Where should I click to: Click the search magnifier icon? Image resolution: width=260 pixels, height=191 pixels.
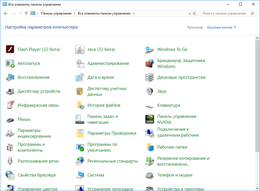tap(252, 13)
